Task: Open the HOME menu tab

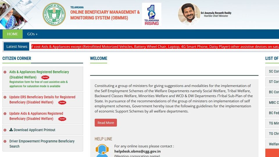Action: (x=12, y=34)
